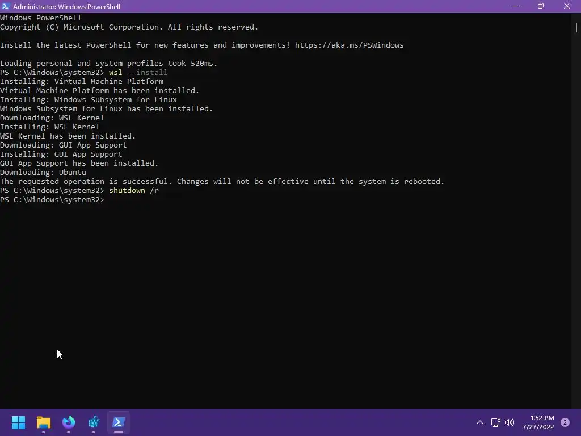The width and height of the screenshot is (581, 436).
Task: Click the 'Copyright (C) Microsoft Corporation' line
Action: 129,27
